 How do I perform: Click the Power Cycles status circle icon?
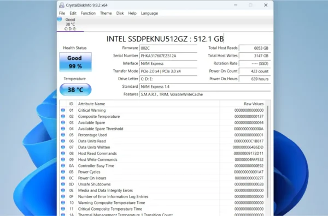(x=63, y=172)
